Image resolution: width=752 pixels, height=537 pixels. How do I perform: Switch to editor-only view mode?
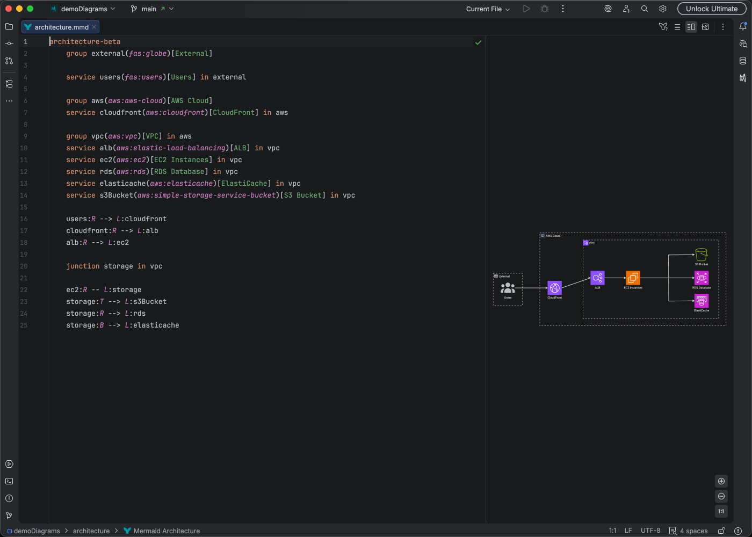[x=677, y=26]
